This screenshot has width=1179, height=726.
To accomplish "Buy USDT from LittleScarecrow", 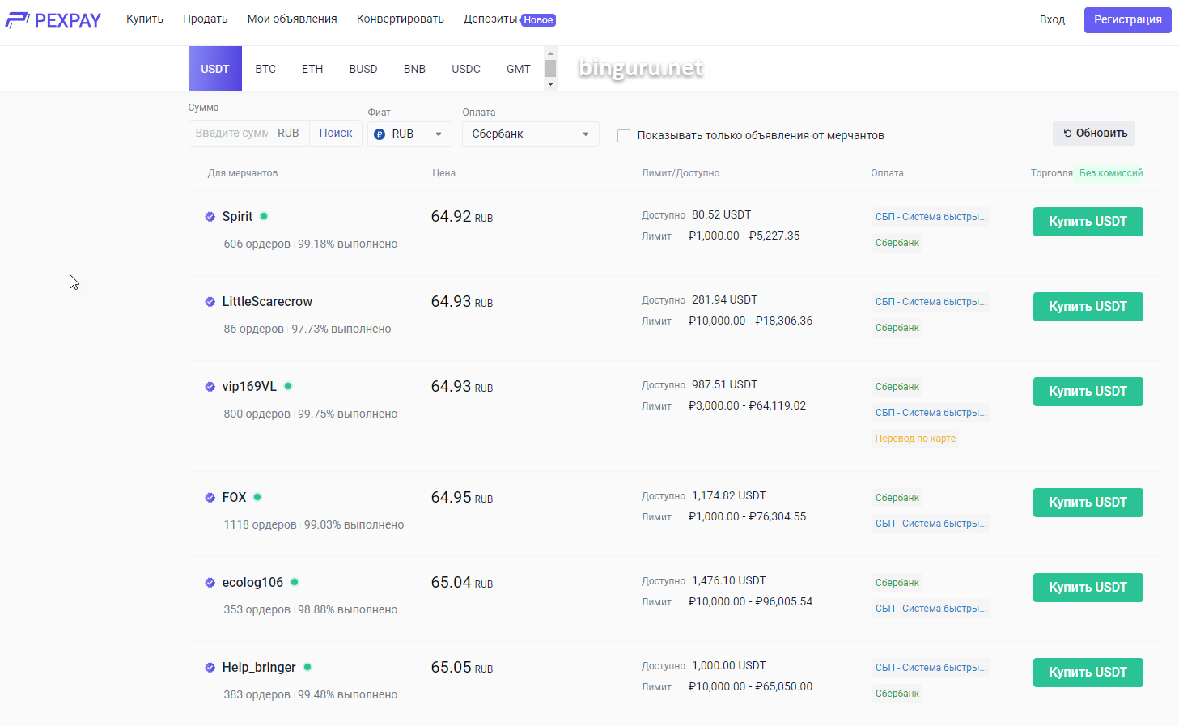I will click(1088, 307).
